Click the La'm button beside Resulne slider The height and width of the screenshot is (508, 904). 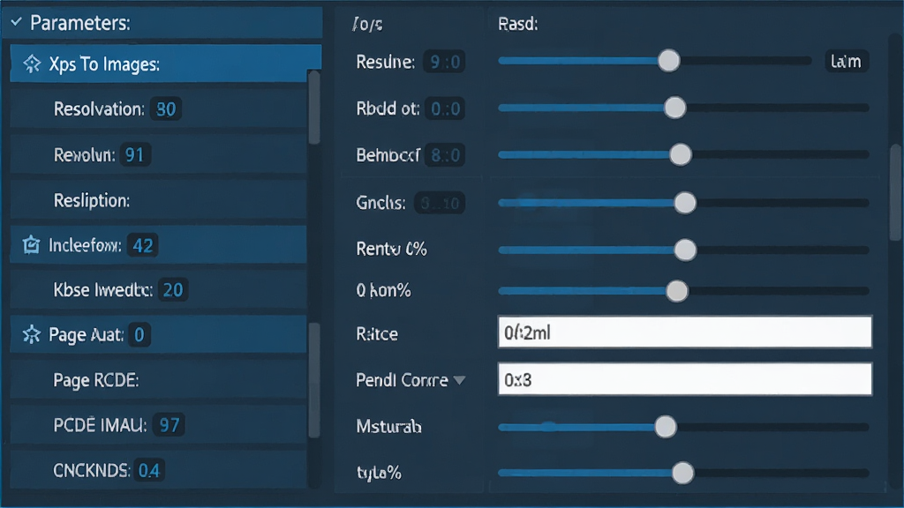[846, 61]
